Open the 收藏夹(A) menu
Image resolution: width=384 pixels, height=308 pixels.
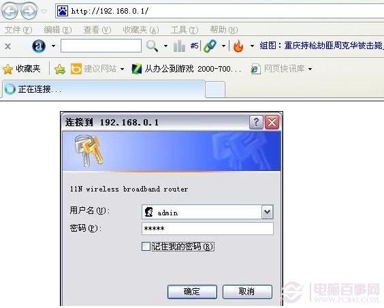click(141, 30)
